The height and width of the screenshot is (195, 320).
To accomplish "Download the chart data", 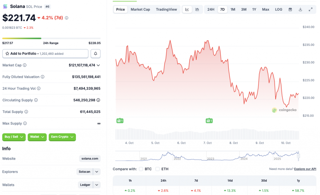I will [300, 9].
